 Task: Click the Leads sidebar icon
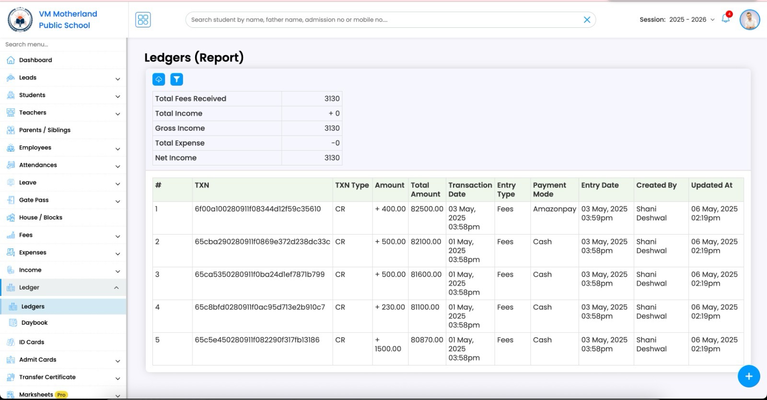click(11, 78)
